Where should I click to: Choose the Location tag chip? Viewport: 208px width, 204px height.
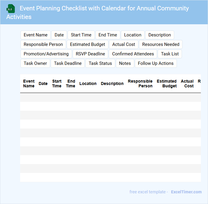133,35
